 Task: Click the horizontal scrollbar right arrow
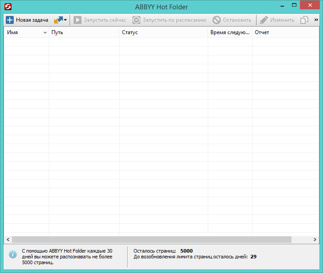tap(315, 239)
